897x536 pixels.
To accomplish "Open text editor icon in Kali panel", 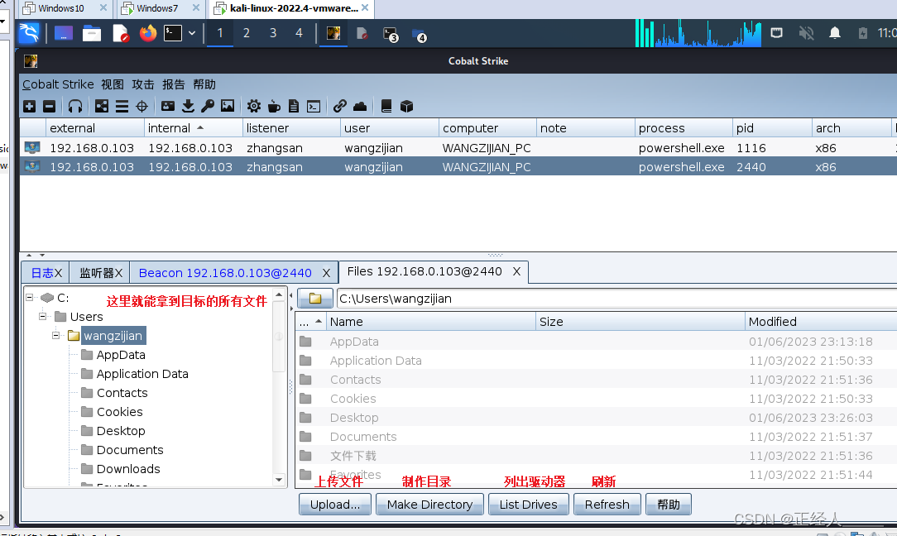I will (120, 33).
